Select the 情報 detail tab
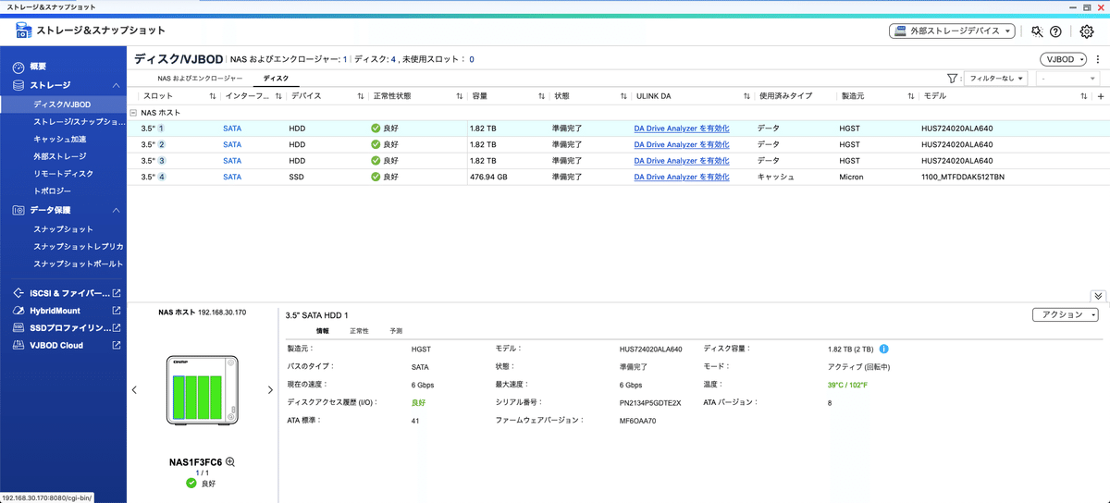This screenshot has width=1110, height=503. (x=322, y=330)
